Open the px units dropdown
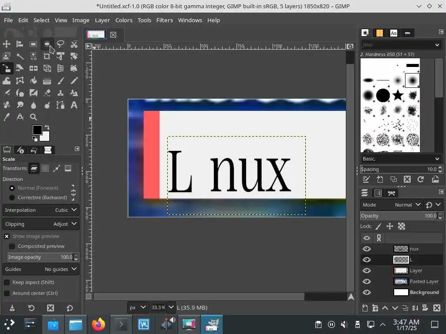 pos(137,307)
